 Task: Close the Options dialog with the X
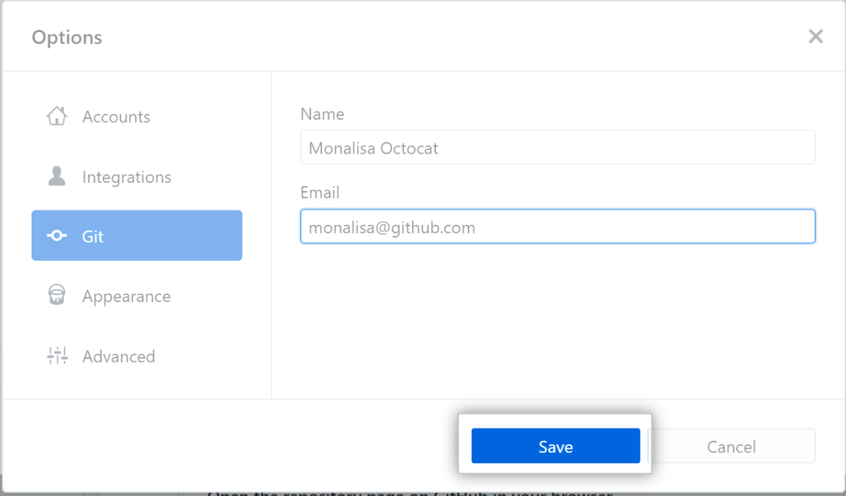click(x=815, y=36)
